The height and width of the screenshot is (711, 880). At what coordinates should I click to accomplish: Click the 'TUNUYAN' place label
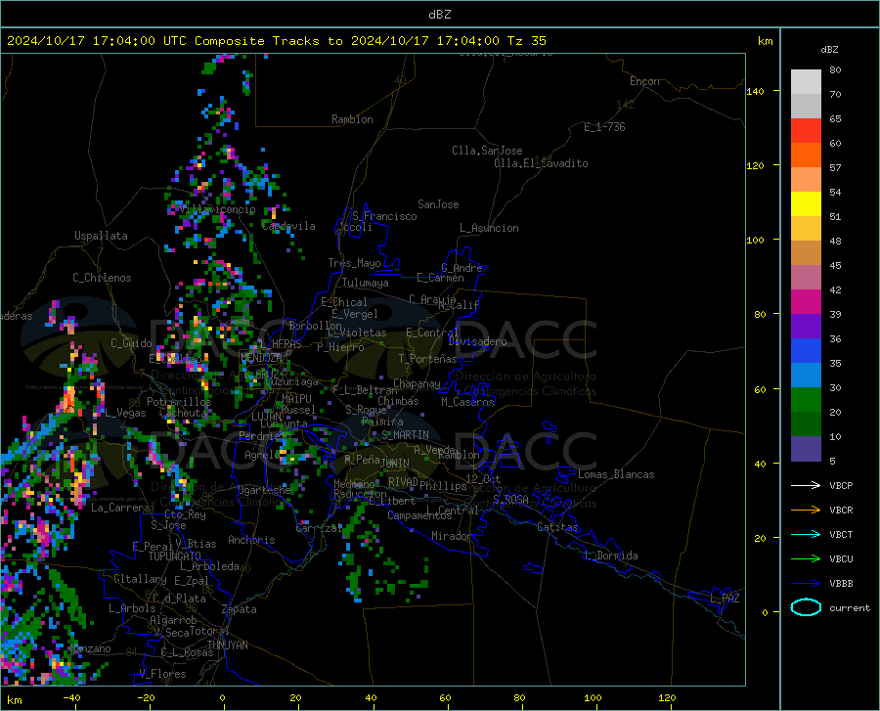(x=227, y=645)
